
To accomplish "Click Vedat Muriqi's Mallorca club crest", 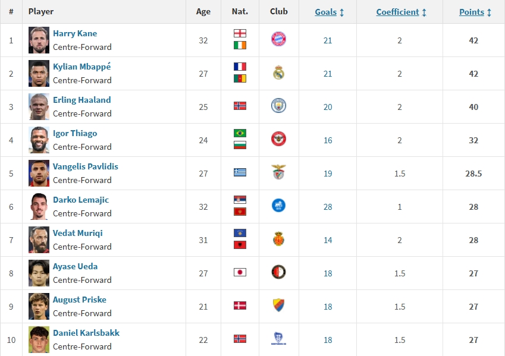I will click(x=278, y=240).
